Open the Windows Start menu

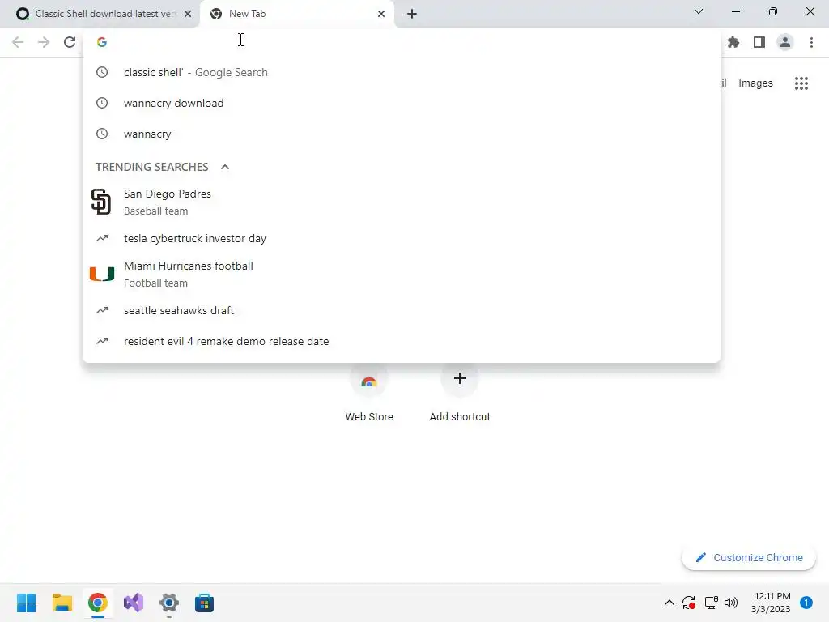point(27,603)
